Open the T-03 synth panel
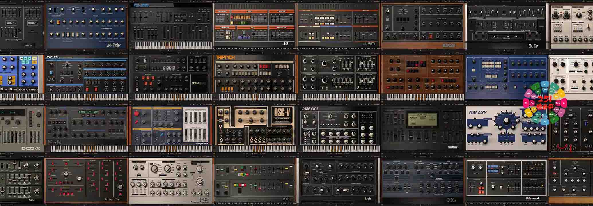Viewport: 593px width, 206px height. point(171,181)
